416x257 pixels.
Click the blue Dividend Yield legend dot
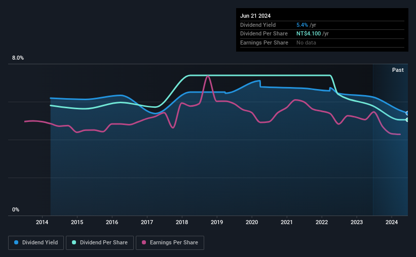click(x=16, y=242)
